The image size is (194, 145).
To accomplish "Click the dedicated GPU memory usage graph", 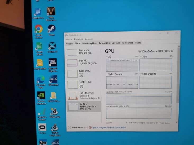I will point(139,99).
